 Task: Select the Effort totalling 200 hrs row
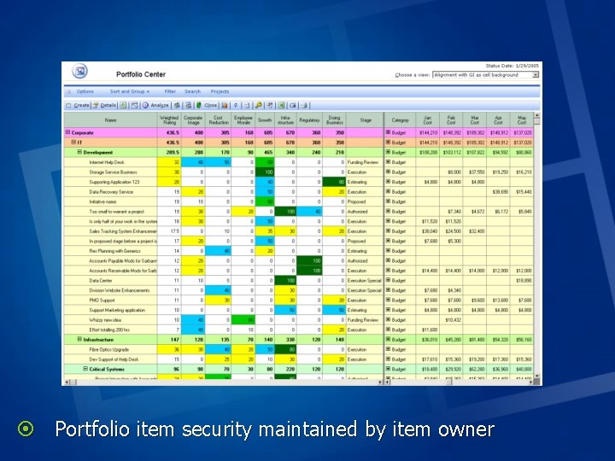click(109, 330)
